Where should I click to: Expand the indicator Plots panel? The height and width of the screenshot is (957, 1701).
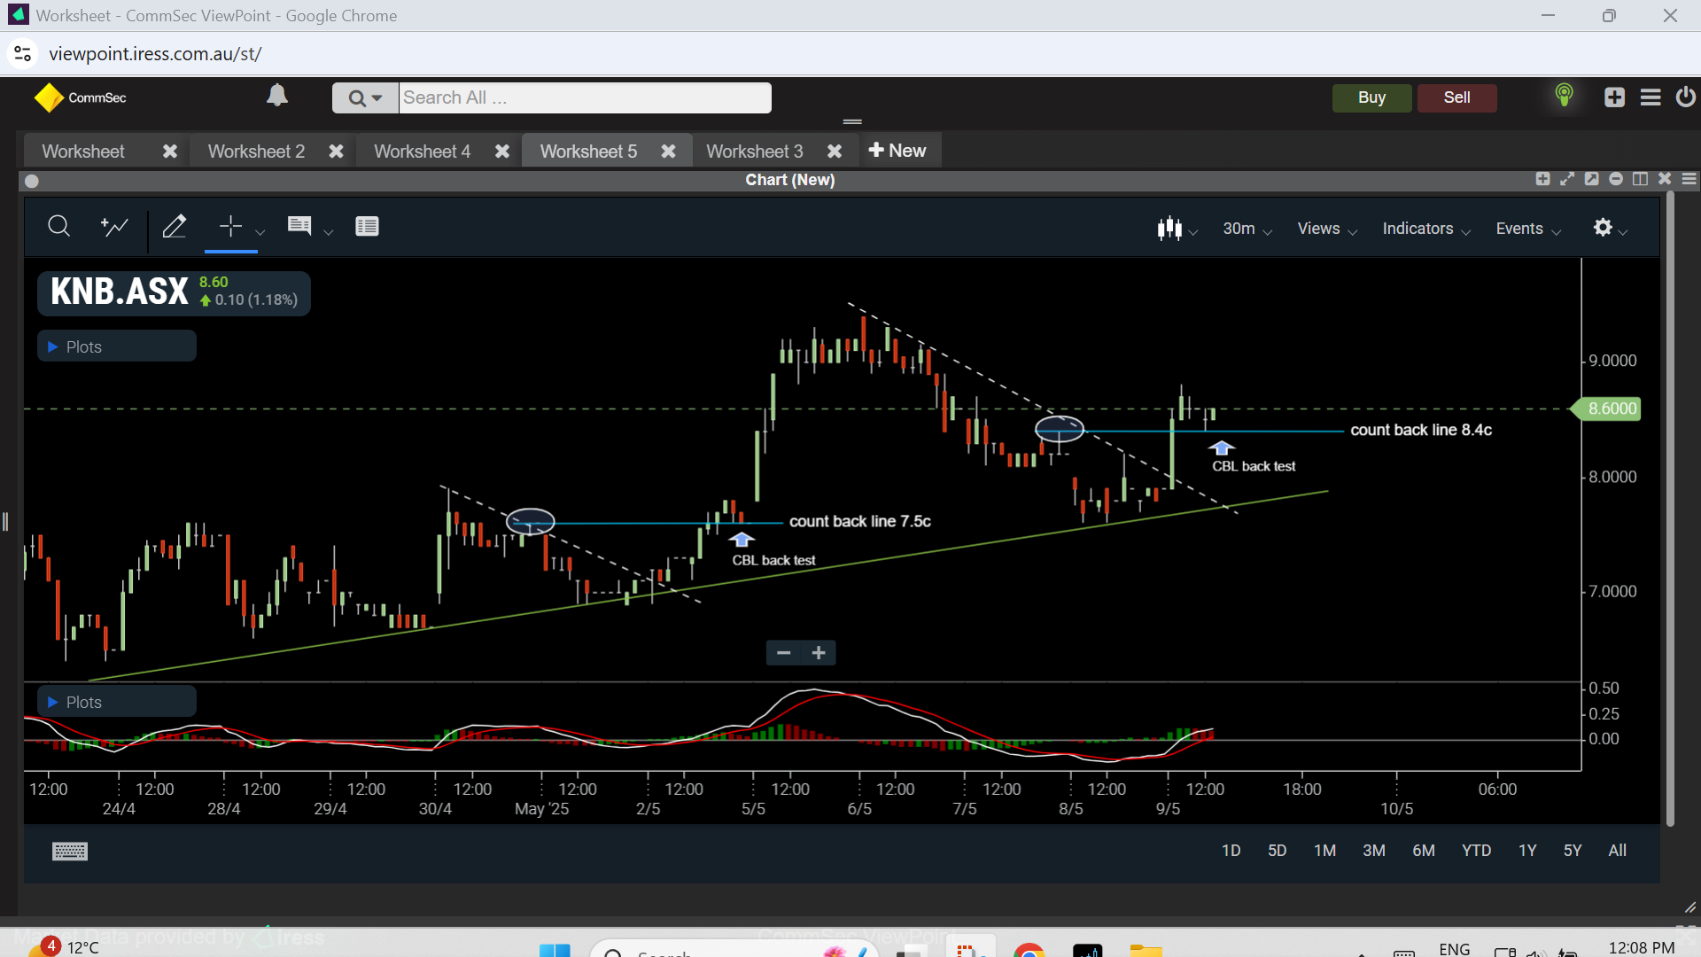(x=116, y=702)
